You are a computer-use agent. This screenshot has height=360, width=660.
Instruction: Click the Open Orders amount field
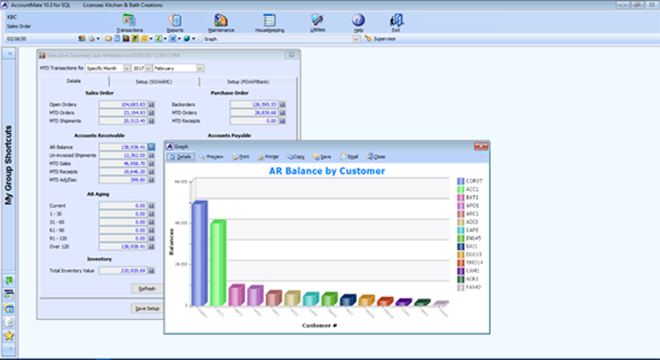(123, 104)
